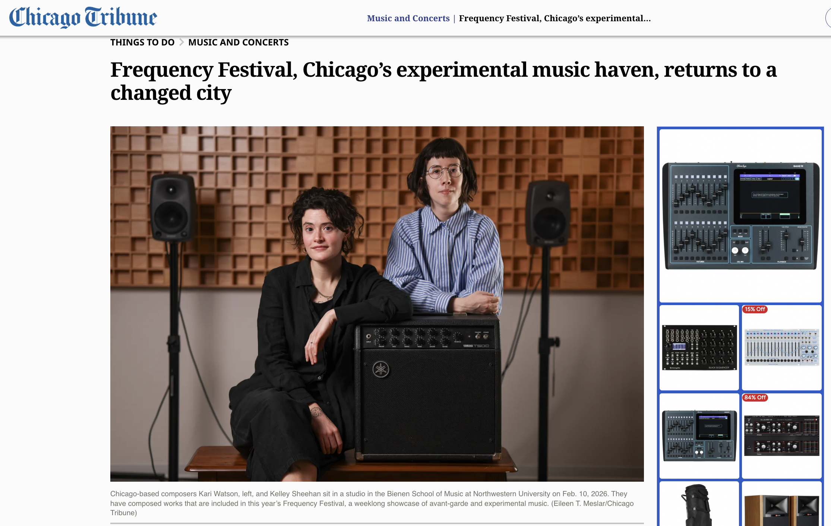Select the Music and Concerts header link
The width and height of the screenshot is (831, 526).
[x=408, y=18]
